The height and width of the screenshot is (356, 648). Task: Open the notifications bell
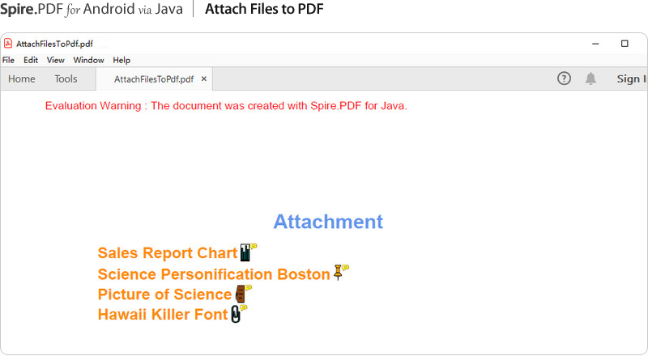click(591, 78)
